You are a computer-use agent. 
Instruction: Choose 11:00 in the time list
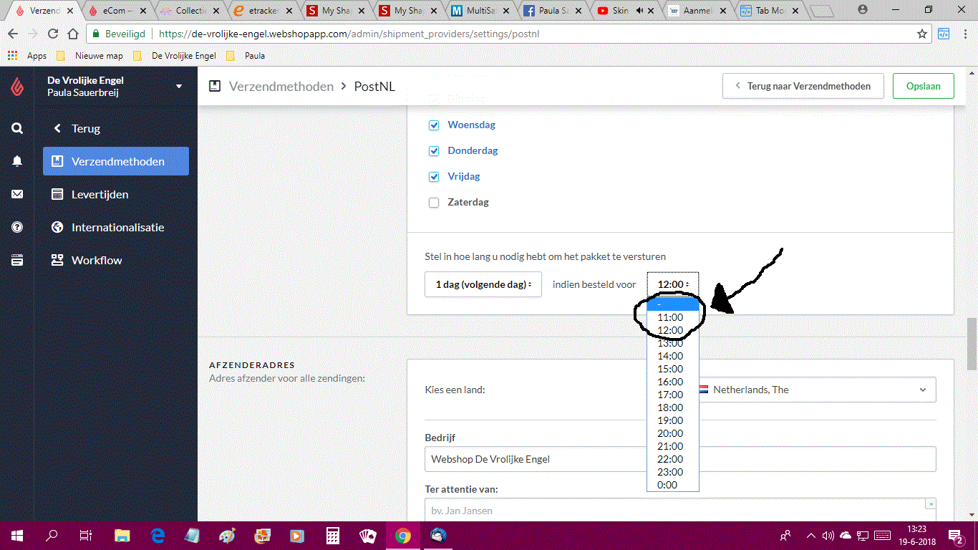tap(673, 317)
